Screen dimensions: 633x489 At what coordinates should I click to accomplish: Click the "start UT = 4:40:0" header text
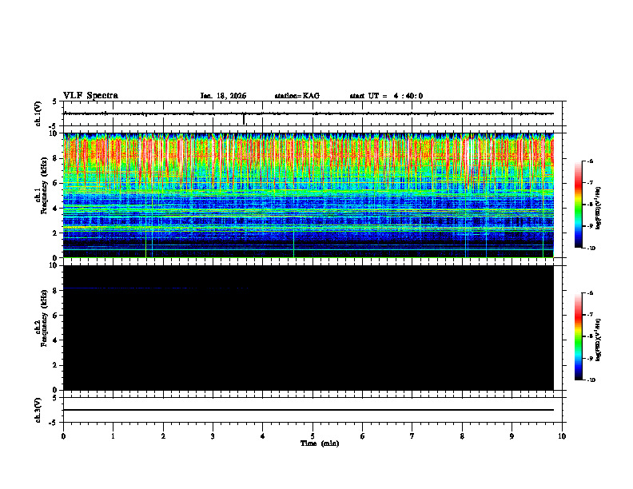386,96
